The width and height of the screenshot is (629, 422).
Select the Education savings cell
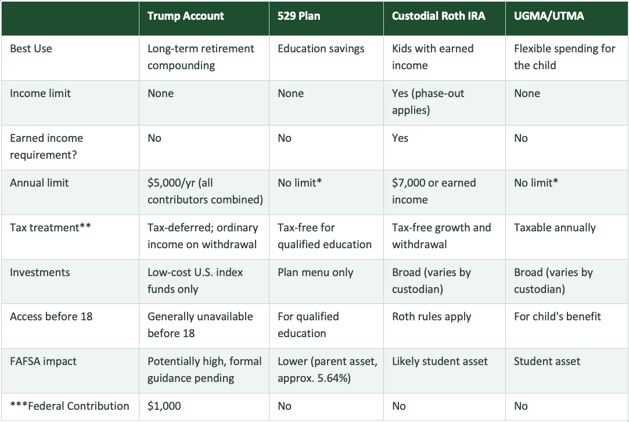[x=321, y=49]
